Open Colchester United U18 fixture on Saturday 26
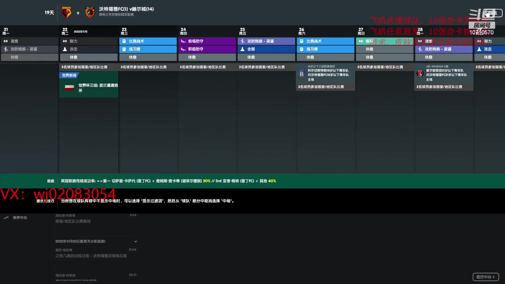 coord(325,74)
